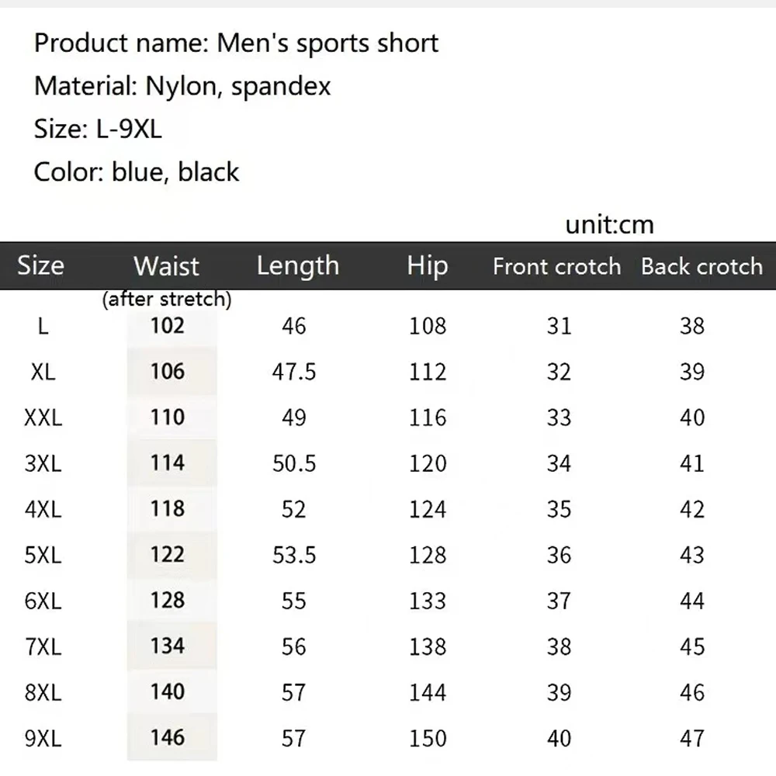The height and width of the screenshot is (776, 776).
Task: Click the Size column header
Action: click(40, 265)
